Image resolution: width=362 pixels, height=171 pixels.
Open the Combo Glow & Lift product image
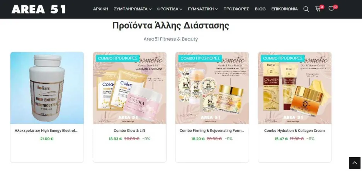(x=129, y=88)
